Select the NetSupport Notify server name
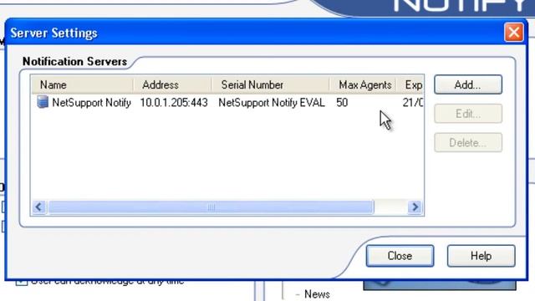This screenshot has width=535, height=301. click(x=91, y=102)
